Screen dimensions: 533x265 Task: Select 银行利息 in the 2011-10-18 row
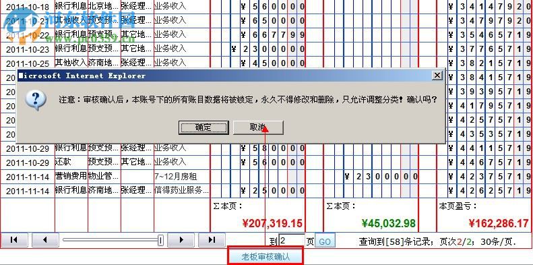71,6
